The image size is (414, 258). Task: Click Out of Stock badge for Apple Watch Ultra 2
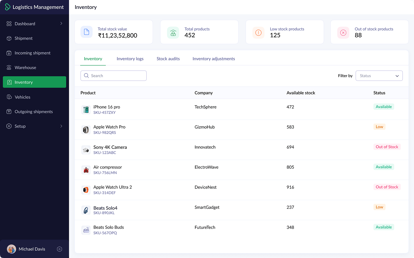387,187
